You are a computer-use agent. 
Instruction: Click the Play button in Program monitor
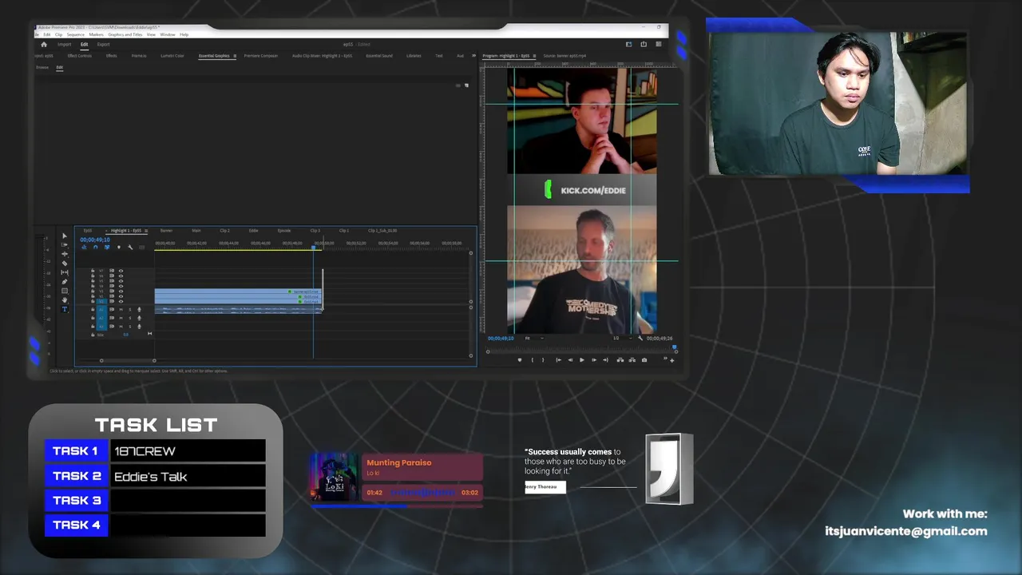coord(581,360)
